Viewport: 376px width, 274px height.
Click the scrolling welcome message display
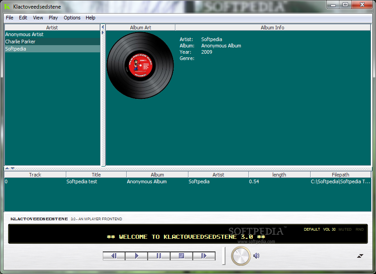(186, 237)
